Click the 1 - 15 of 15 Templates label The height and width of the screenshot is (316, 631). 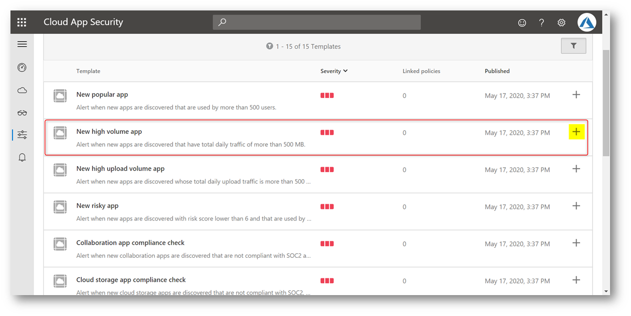(308, 46)
